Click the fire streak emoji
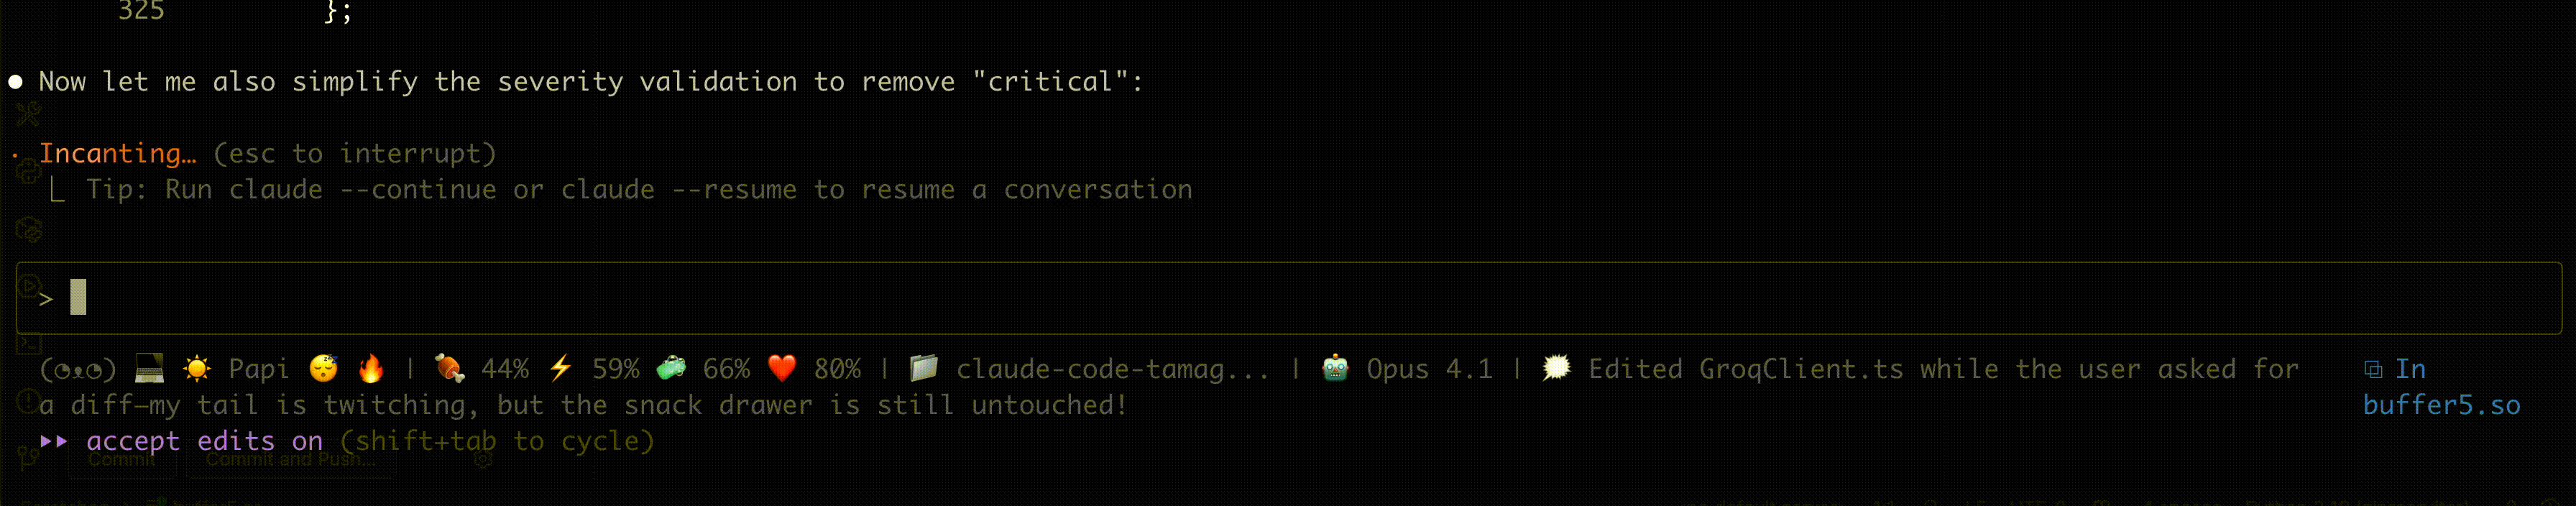This screenshot has width=2576, height=506. 371,369
